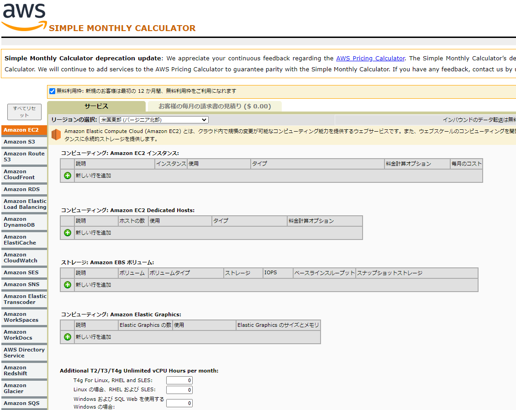Viewport: 516px width, 410px height.
Task: Open Amazon SNS service tab
Action: pyautogui.click(x=24, y=284)
